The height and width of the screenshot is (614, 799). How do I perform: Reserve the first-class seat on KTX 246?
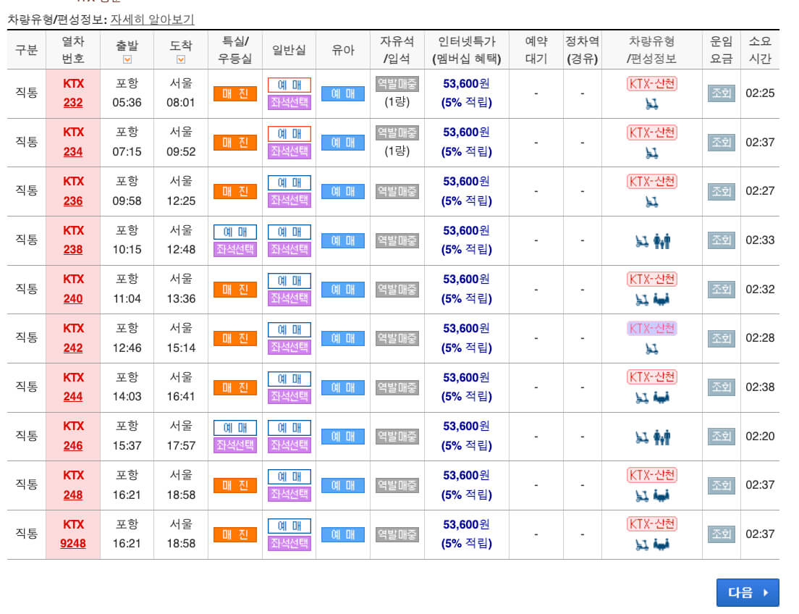pos(234,426)
